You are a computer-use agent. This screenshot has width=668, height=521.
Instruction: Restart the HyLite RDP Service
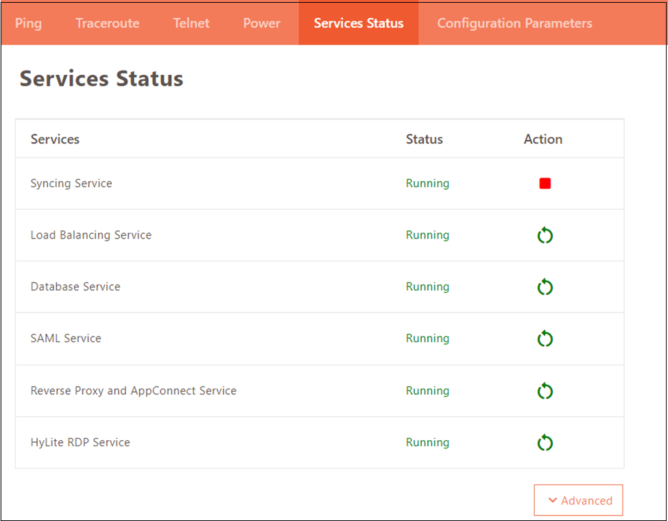(545, 442)
